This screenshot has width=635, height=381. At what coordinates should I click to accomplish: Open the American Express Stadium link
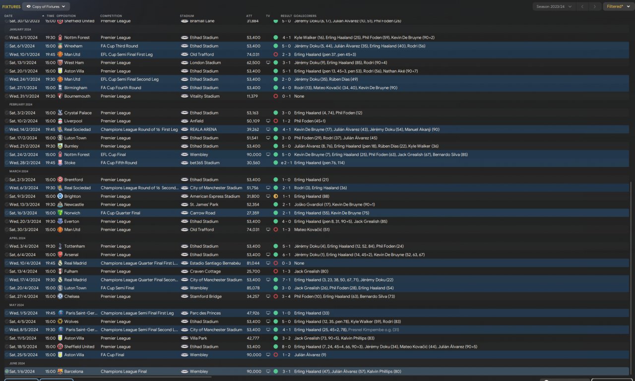coord(215,196)
